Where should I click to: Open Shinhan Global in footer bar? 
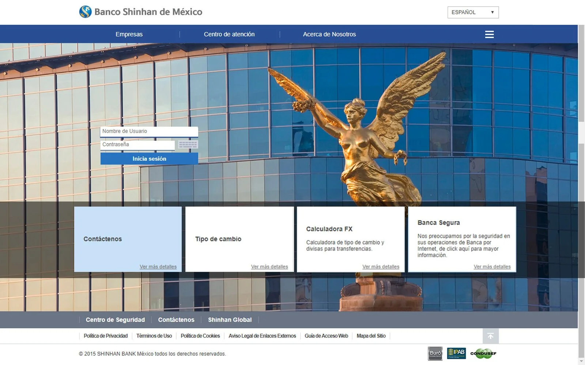[x=230, y=320]
